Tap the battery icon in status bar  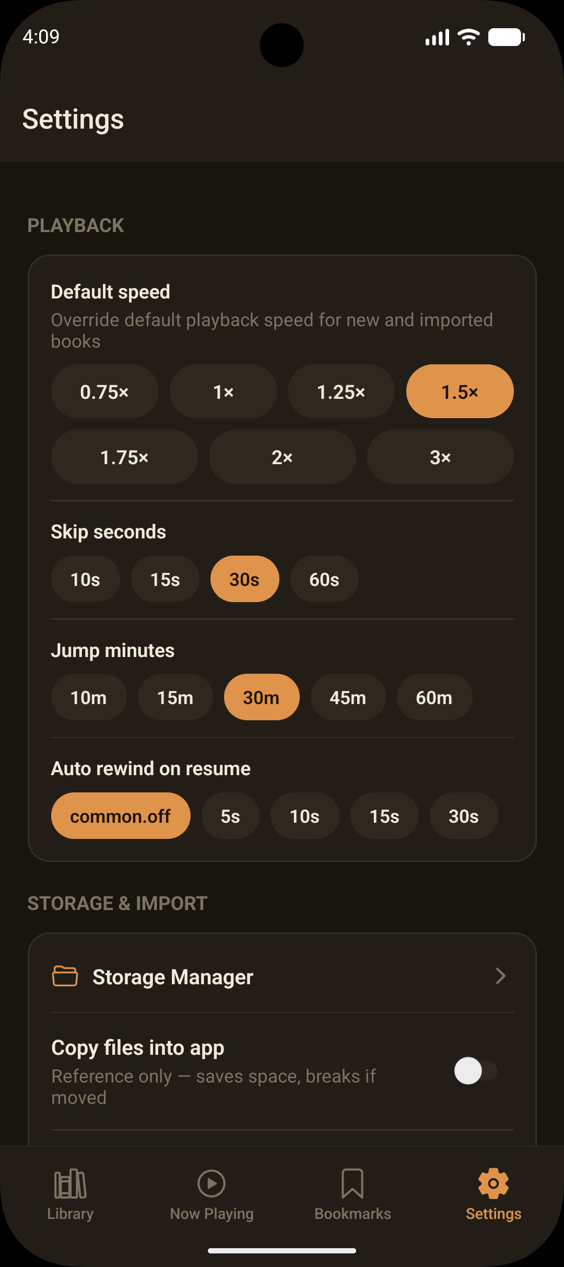coord(507,37)
